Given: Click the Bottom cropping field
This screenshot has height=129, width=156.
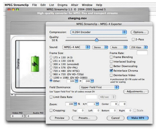Looking at the screenshot, I should (113, 110).
